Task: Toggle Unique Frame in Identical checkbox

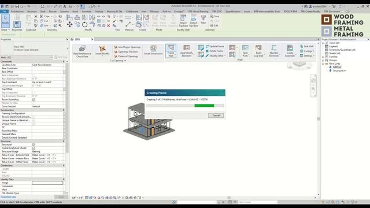Action: (x=34, y=120)
